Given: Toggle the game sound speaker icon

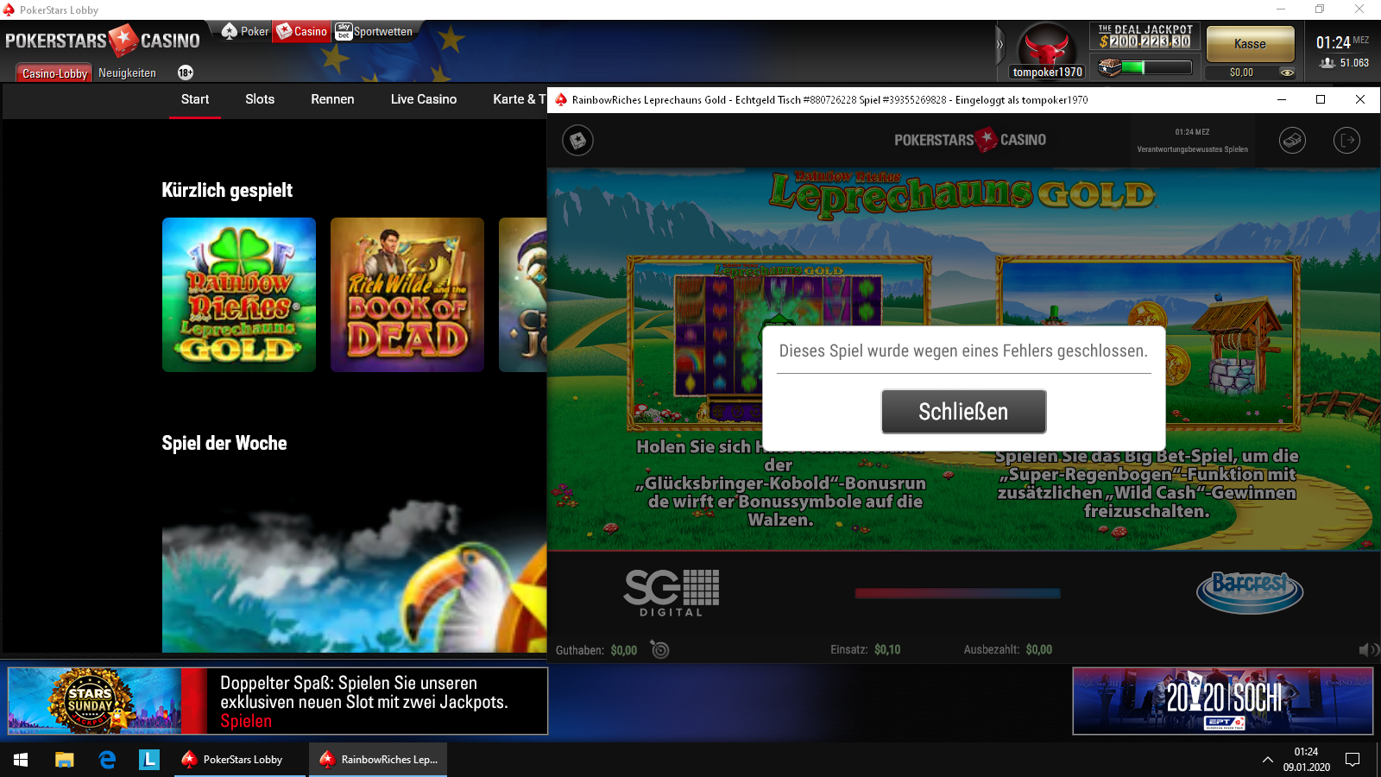Looking at the screenshot, I should coord(1368,650).
